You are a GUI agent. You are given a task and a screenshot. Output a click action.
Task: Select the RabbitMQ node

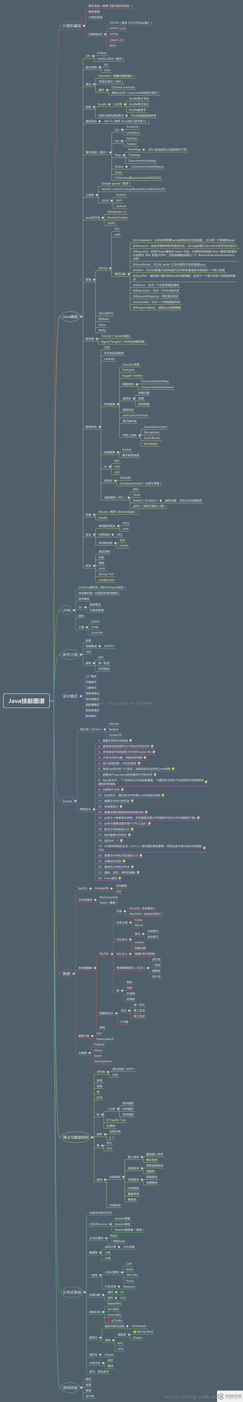[114, 1303]
